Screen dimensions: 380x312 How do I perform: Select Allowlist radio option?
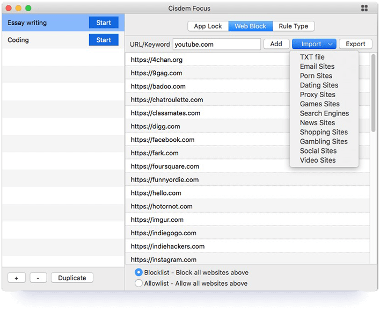(x=138, y=283)
